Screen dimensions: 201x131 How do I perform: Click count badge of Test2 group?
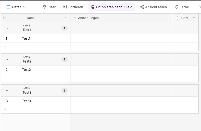[64, 59]
